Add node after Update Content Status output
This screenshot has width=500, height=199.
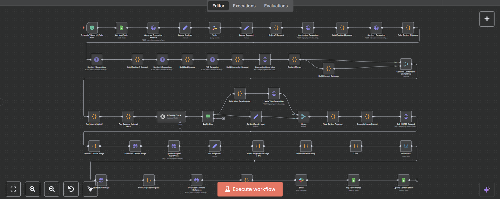pyautogui.click(x=417, y=180)
